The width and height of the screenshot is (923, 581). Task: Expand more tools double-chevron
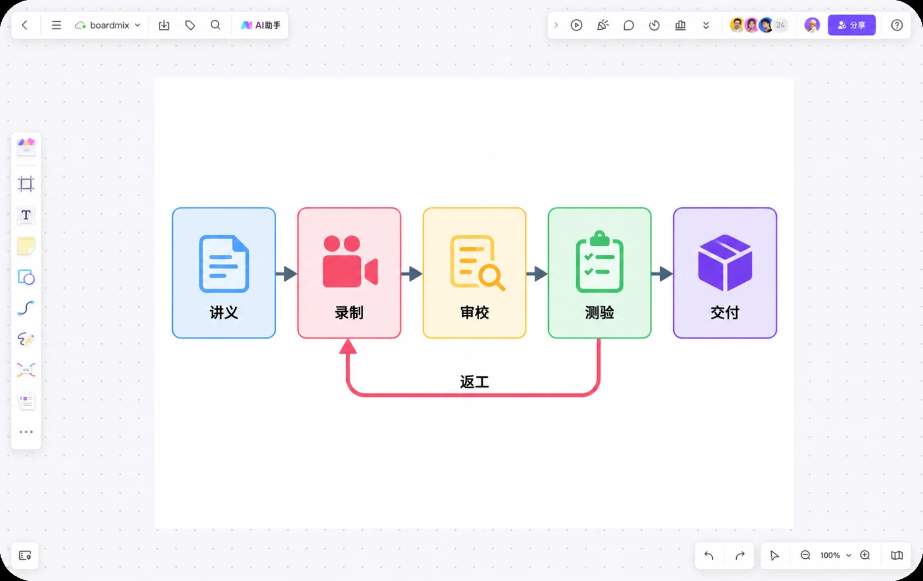tap(706, 25)
